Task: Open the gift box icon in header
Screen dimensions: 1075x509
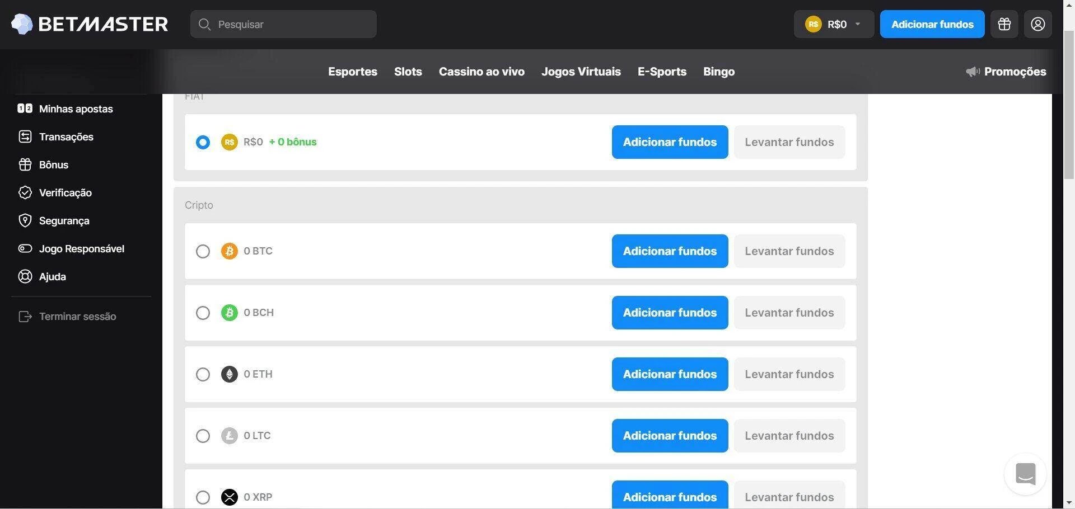Action: click(x=1004, y=24)
